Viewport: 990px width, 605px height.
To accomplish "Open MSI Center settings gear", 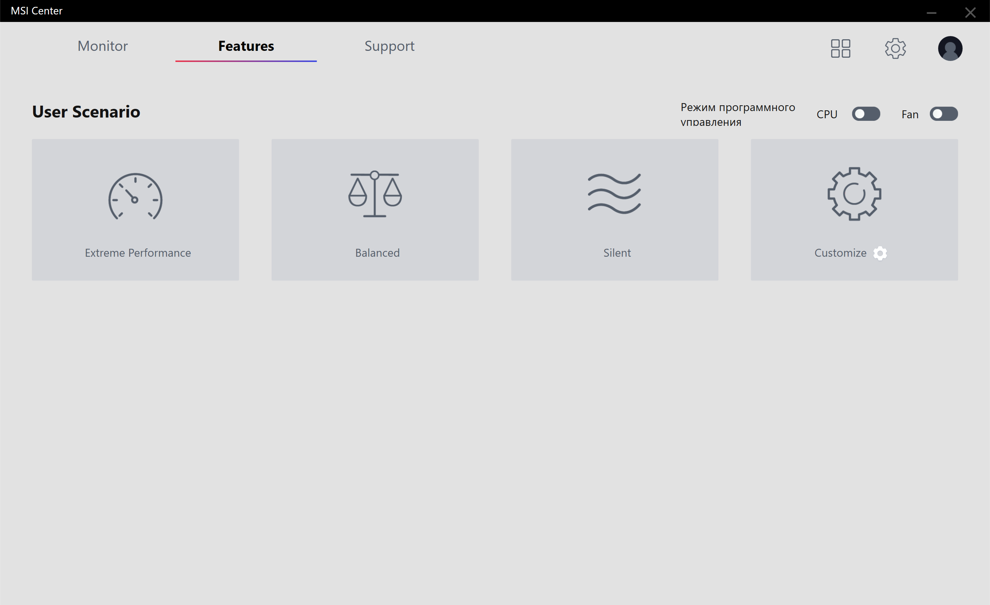I will coord(895,49).
